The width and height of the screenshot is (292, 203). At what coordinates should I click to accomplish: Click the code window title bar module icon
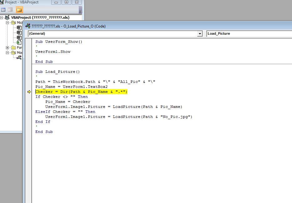tap(28, 26)
